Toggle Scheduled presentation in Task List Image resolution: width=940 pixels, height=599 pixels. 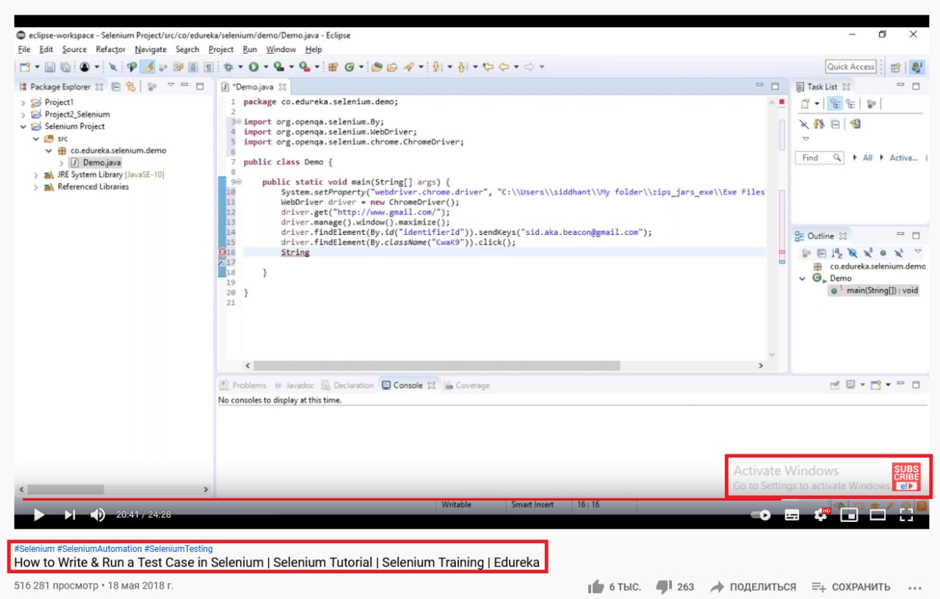850,104
